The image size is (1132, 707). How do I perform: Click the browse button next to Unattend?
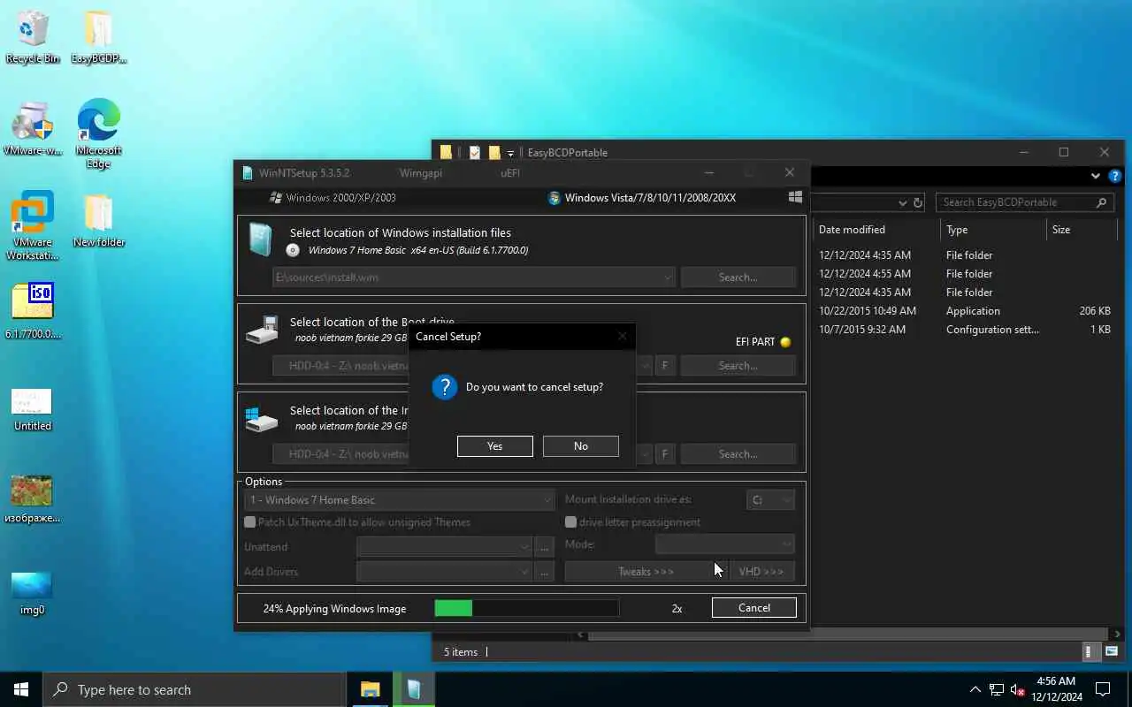pyautogui.click(x=545, y=547)
